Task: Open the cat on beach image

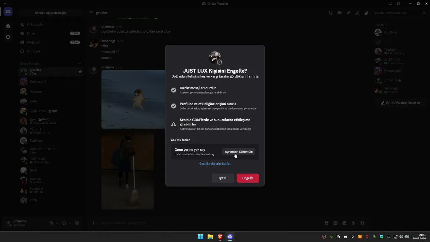Action: [x=133, y=99]
